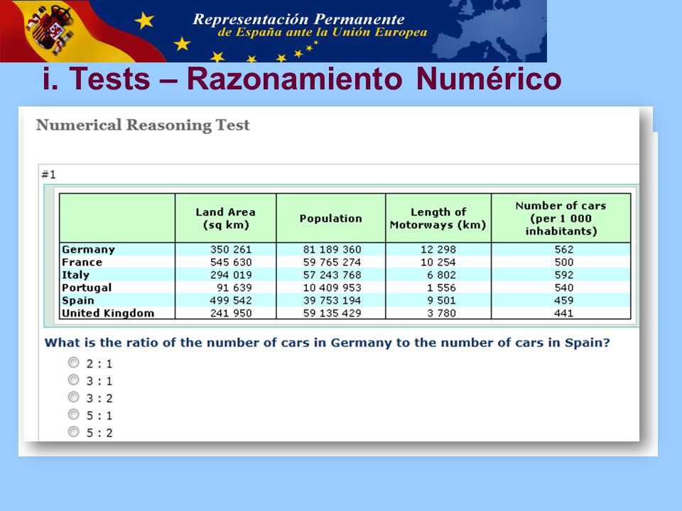Click Germany's motorway length '12 298'
This screenshot has width=682, height=511.
438,249
